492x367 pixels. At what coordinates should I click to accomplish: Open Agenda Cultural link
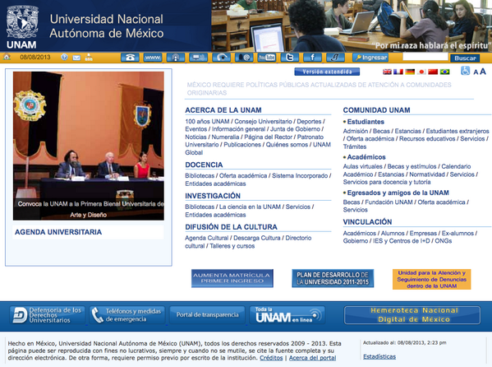206,238
